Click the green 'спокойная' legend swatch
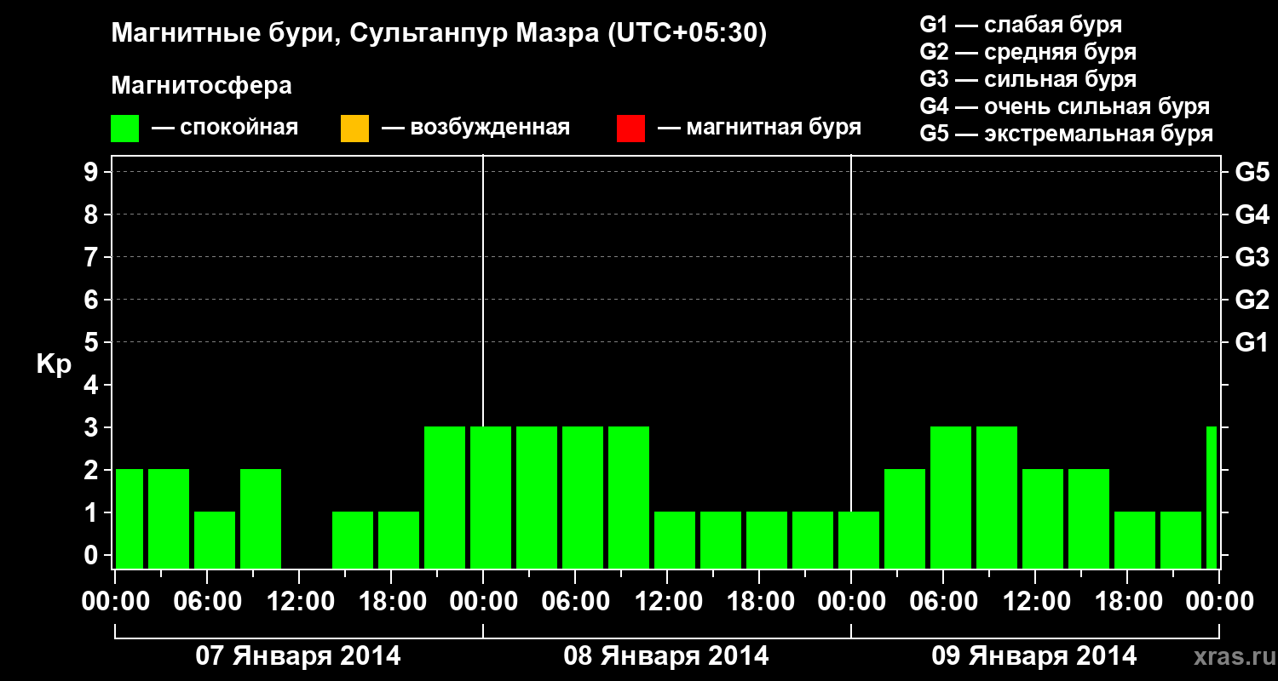The height and width of the screenshot is (681, 1278). click(125, 129)
